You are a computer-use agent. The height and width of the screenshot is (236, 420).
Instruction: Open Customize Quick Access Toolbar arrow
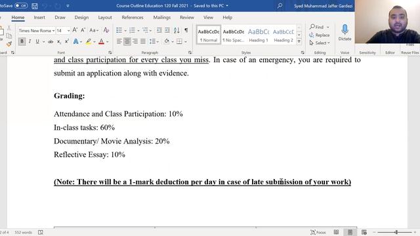68,6
